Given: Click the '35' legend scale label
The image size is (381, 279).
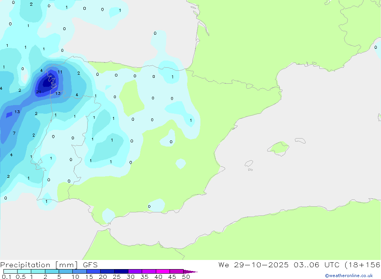Looking at the screenshot, I should coord(144,277).
